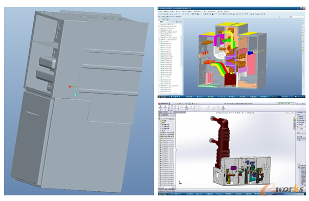Expand the top assembly node in SolidWorks feature tree
Screen dimensions: 309x201
click(x=159, y=119)
